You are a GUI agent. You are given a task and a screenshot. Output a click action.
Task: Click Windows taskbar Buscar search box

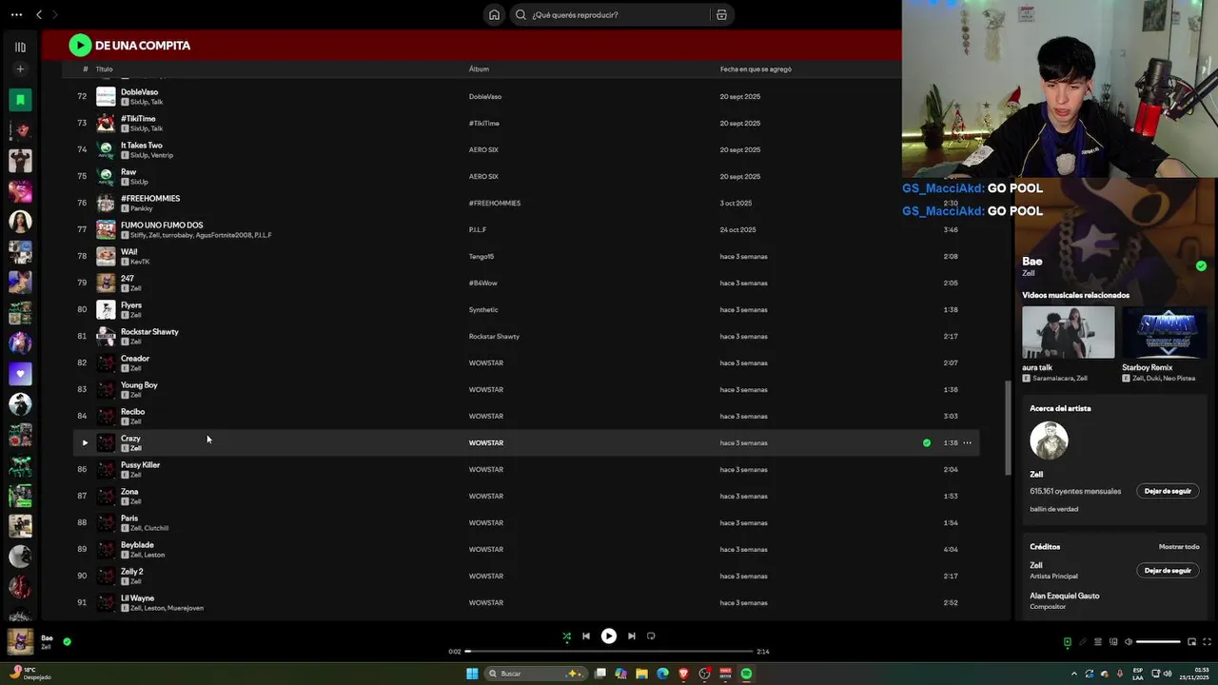tap(538, 674)
